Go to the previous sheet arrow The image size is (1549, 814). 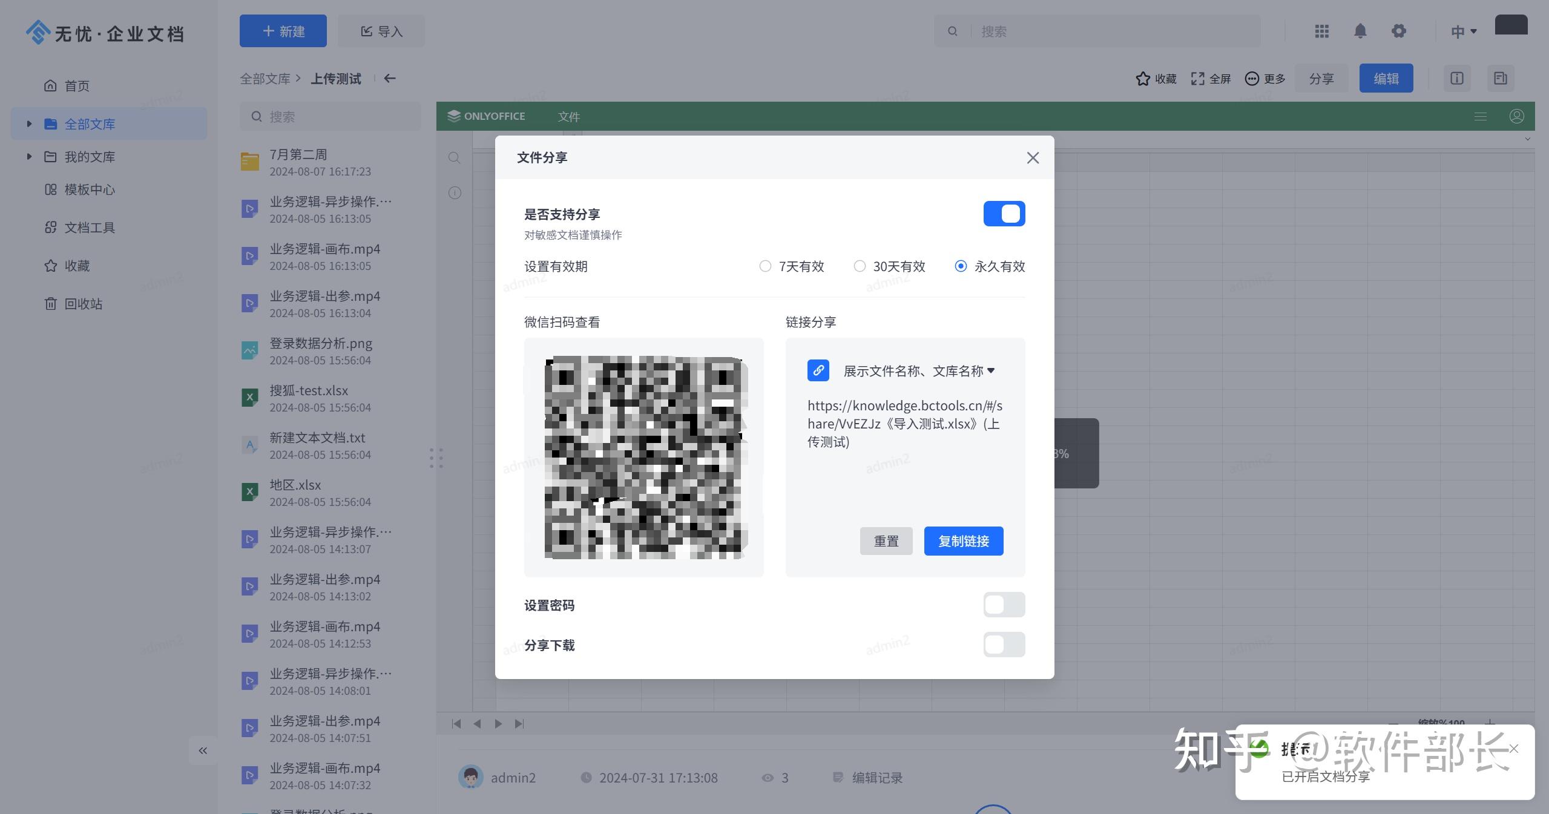click(477, 724)
